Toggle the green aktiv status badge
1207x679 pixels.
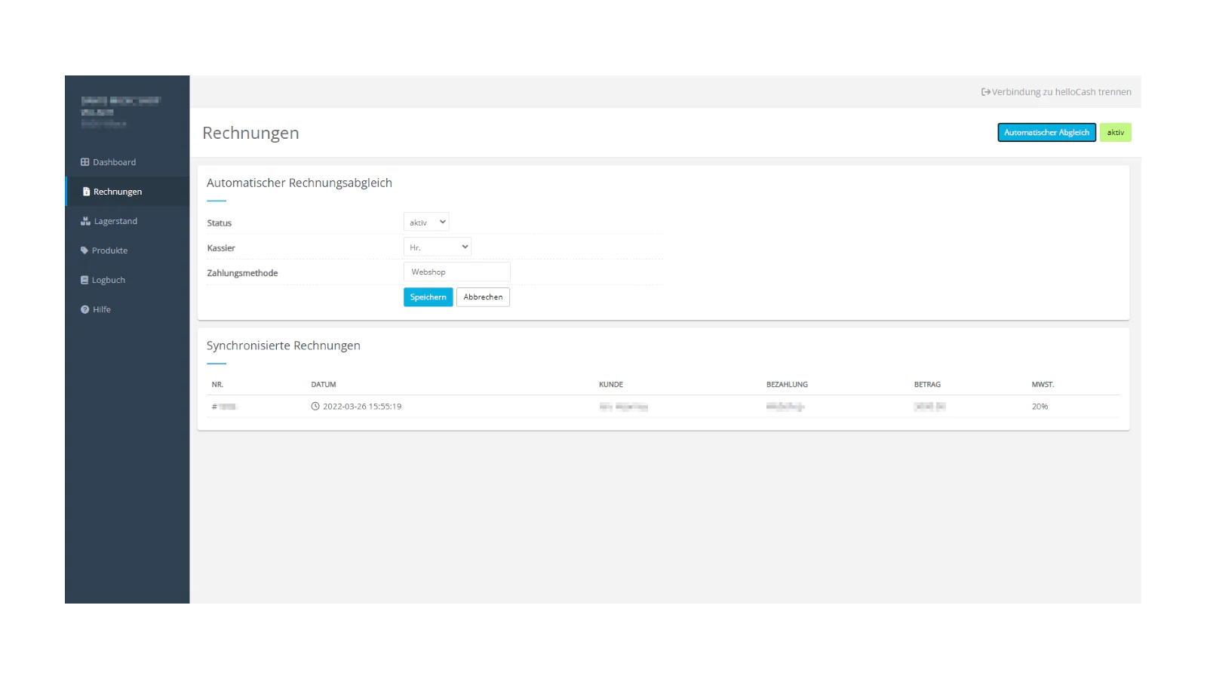tap(1115, 133)
